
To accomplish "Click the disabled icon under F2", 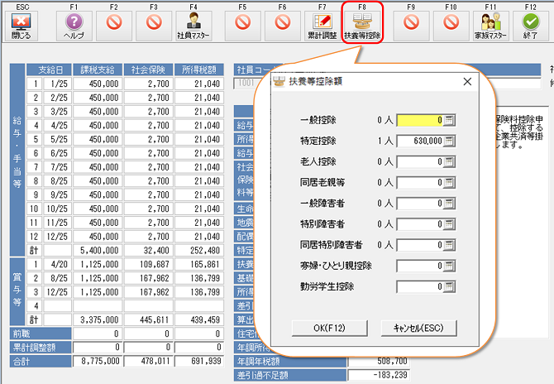I will click(x=113, y=23).
